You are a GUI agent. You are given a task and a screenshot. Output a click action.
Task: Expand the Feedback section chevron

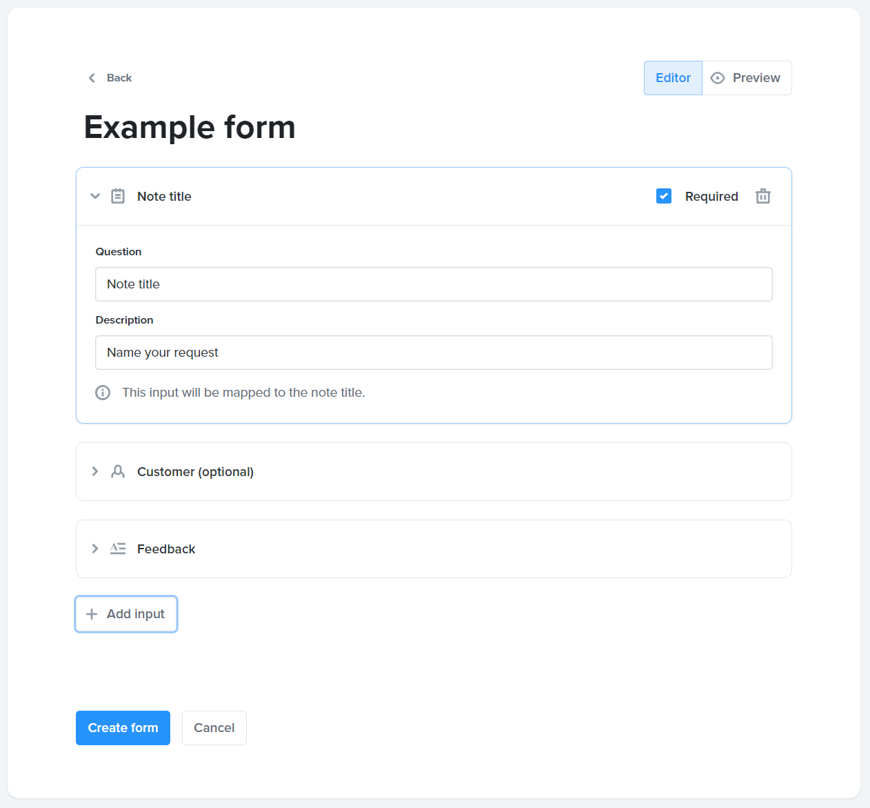point(95,549)
